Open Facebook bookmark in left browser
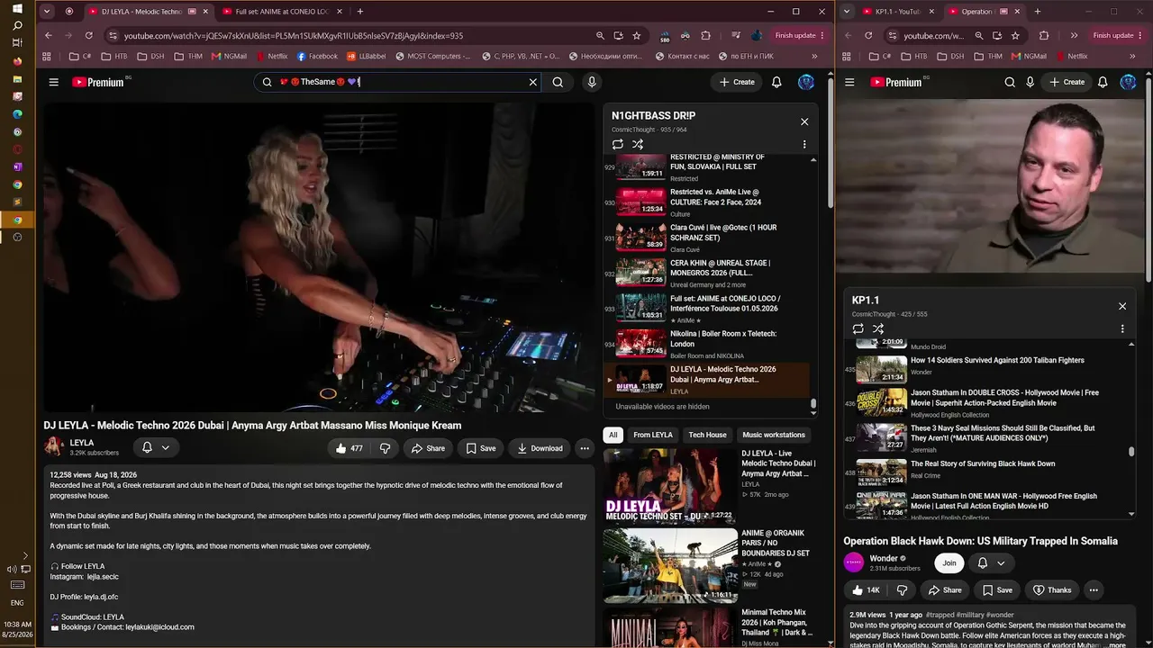 316,56
